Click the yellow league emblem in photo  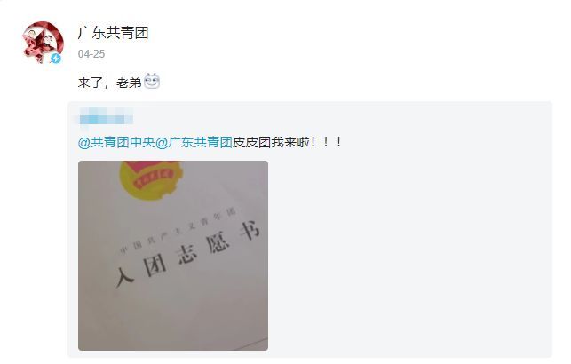click(x=151, y=179)
